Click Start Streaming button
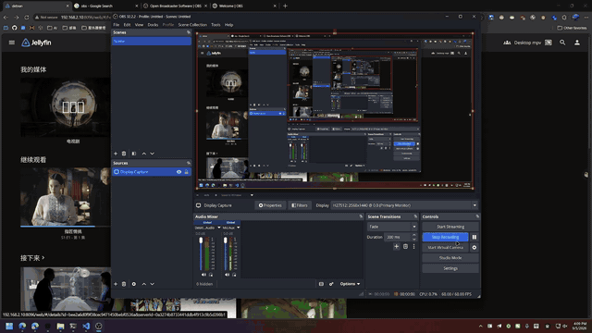 pyautogui.click(x=450, y=227)
